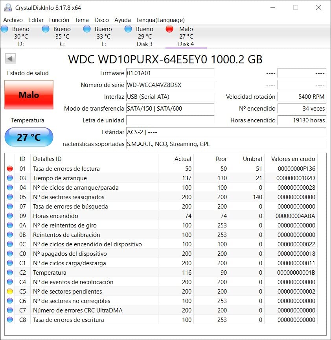The image size is (331, 340).
Task: Click the Detalles ID column header
Action: tap(94, 159)
